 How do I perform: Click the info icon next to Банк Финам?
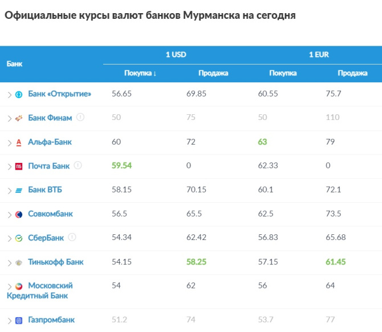click(80, 118)
